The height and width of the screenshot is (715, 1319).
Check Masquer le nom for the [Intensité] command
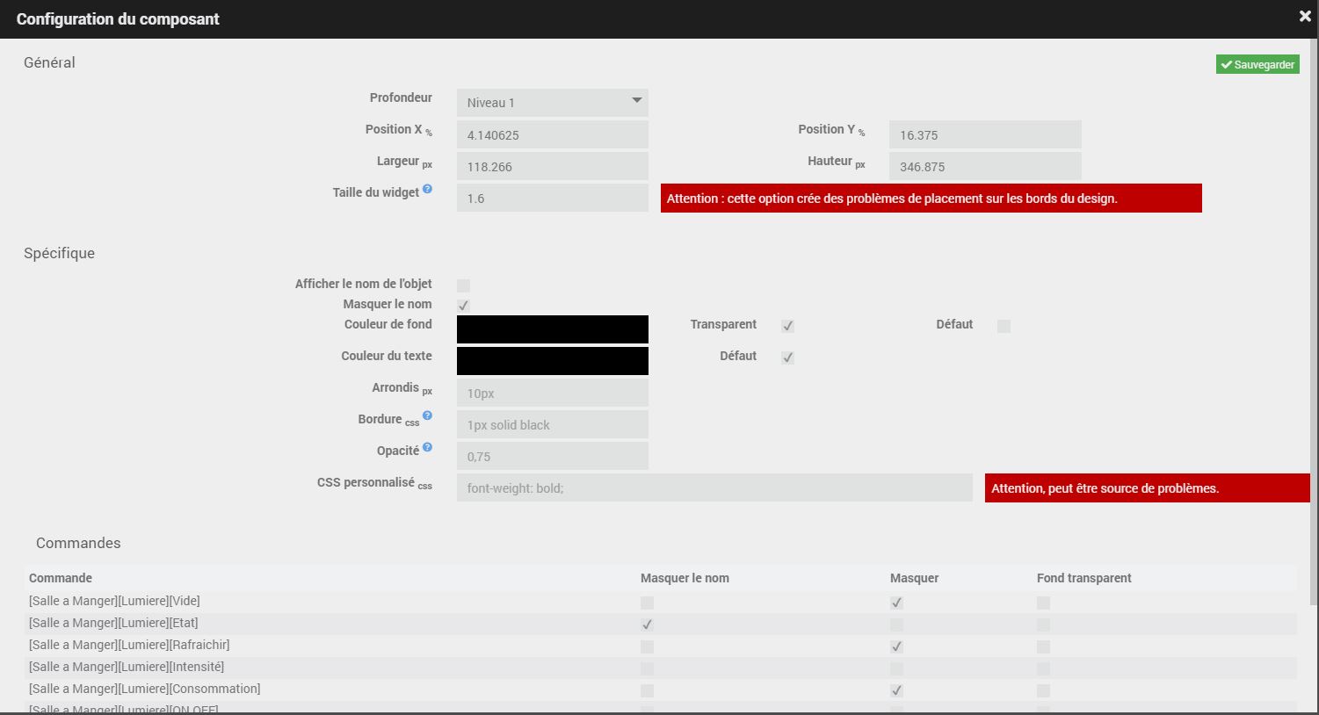(647, 668)
